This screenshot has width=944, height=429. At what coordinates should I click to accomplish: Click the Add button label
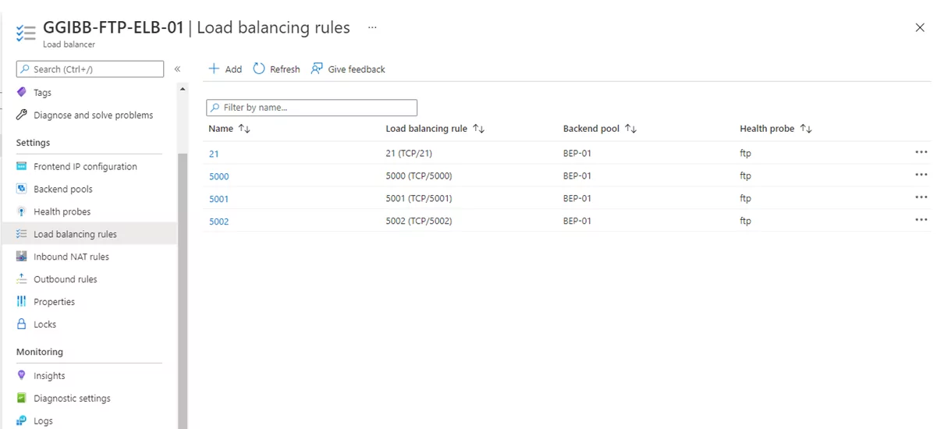[x=233, y=69]
